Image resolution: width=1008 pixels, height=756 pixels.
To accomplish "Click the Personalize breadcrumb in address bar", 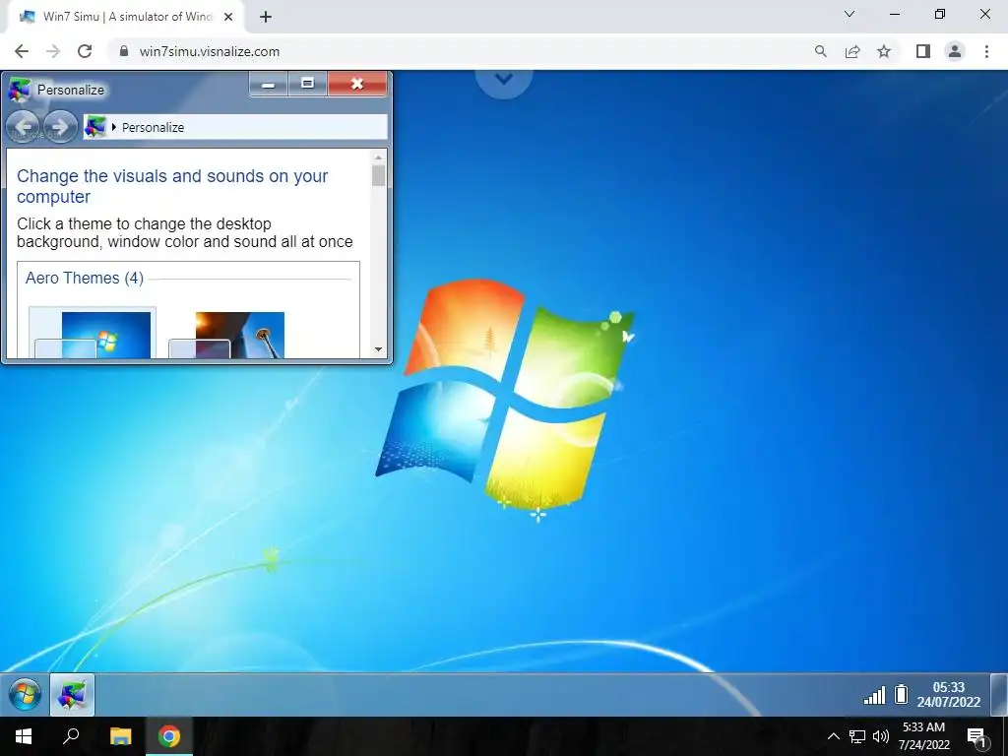I will (x=153, y=127).
